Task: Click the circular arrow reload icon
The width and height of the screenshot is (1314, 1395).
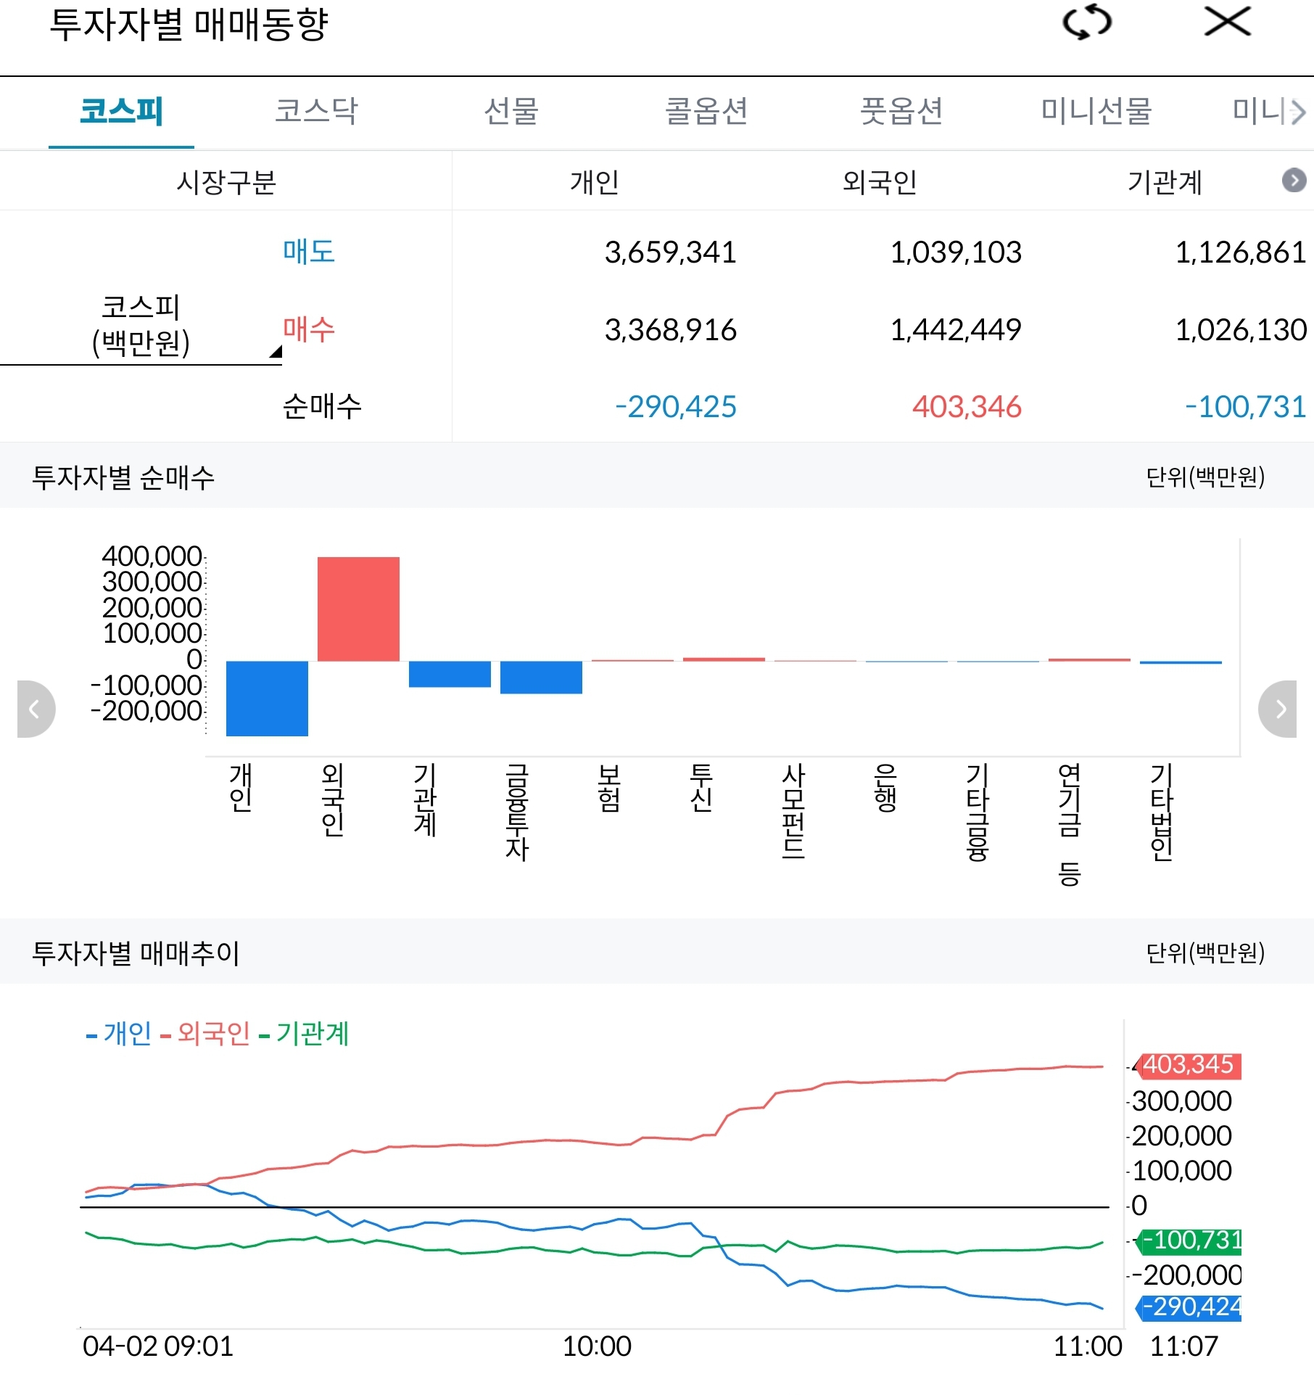Action: (1086, 22)
